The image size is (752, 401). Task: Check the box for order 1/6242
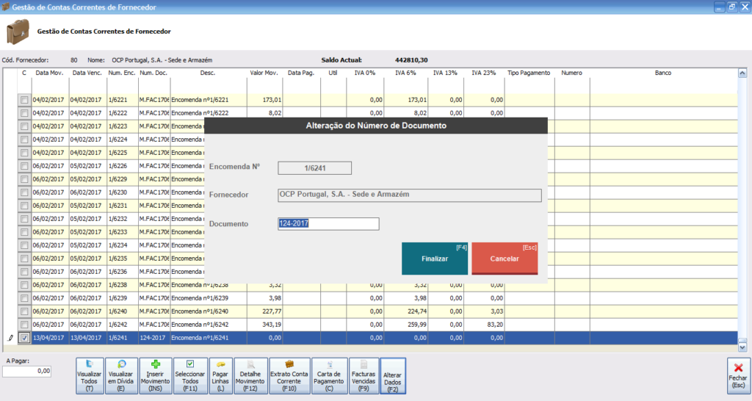[x=24, y=325]
